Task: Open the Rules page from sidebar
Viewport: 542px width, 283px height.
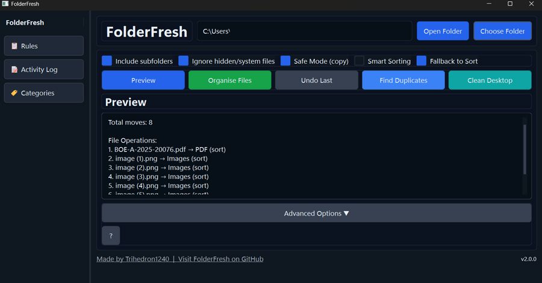Action: 43,46
